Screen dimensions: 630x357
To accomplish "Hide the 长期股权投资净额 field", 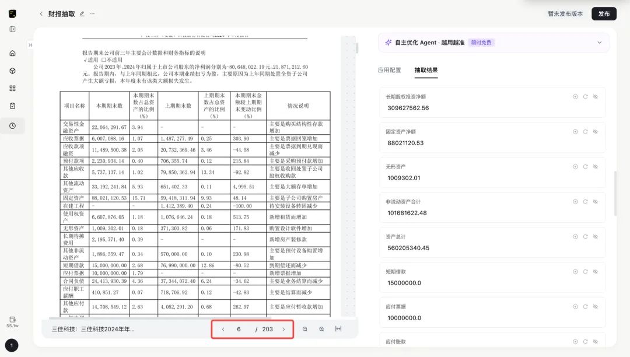I will [596, 97].
